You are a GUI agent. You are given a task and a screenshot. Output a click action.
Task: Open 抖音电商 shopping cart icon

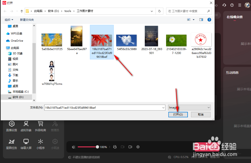tap(40, 126)
